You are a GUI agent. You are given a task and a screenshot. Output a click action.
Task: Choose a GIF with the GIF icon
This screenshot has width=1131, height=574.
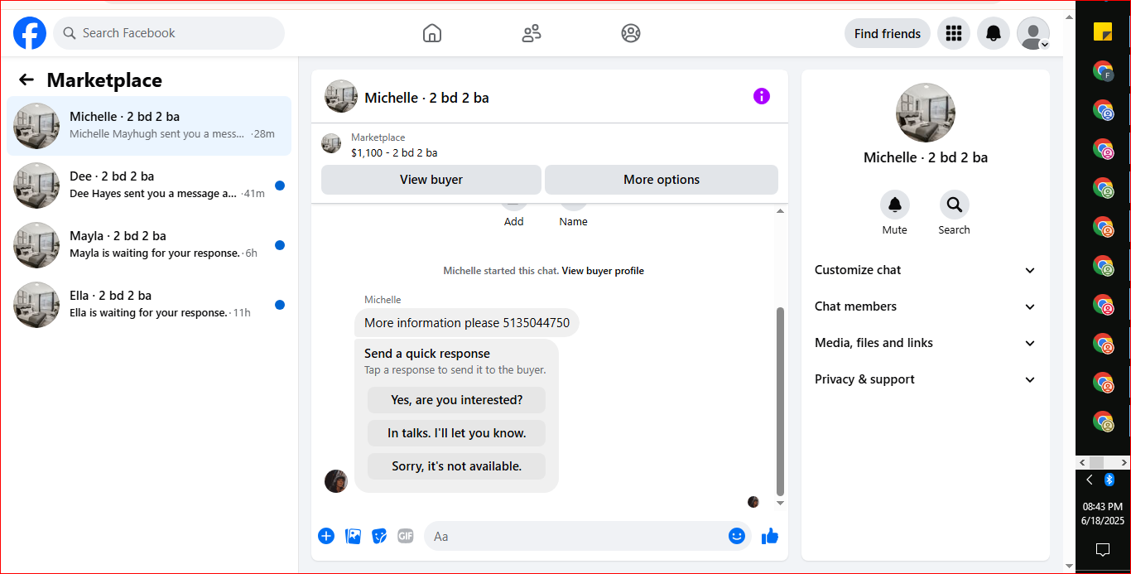(x=405, y=536)
